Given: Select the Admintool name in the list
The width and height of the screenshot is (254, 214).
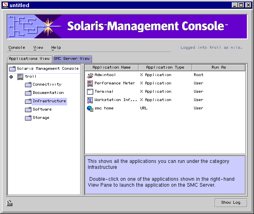Looking at the screenshot, I should [105, 75].
